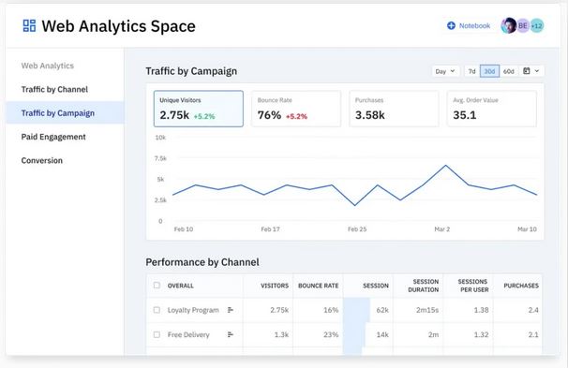This screenshot has height=368, width=568.
Task: Click the 62k session bar cell
Action: [368, 310]
